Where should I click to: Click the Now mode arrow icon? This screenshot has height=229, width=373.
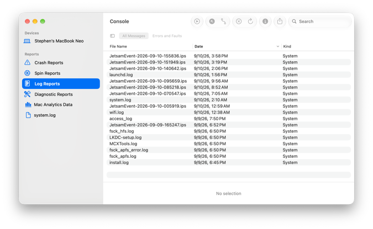212,22
